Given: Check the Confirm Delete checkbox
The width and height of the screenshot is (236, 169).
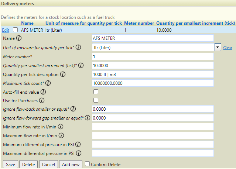Looking at the screenshot, I should pos(87,164).
